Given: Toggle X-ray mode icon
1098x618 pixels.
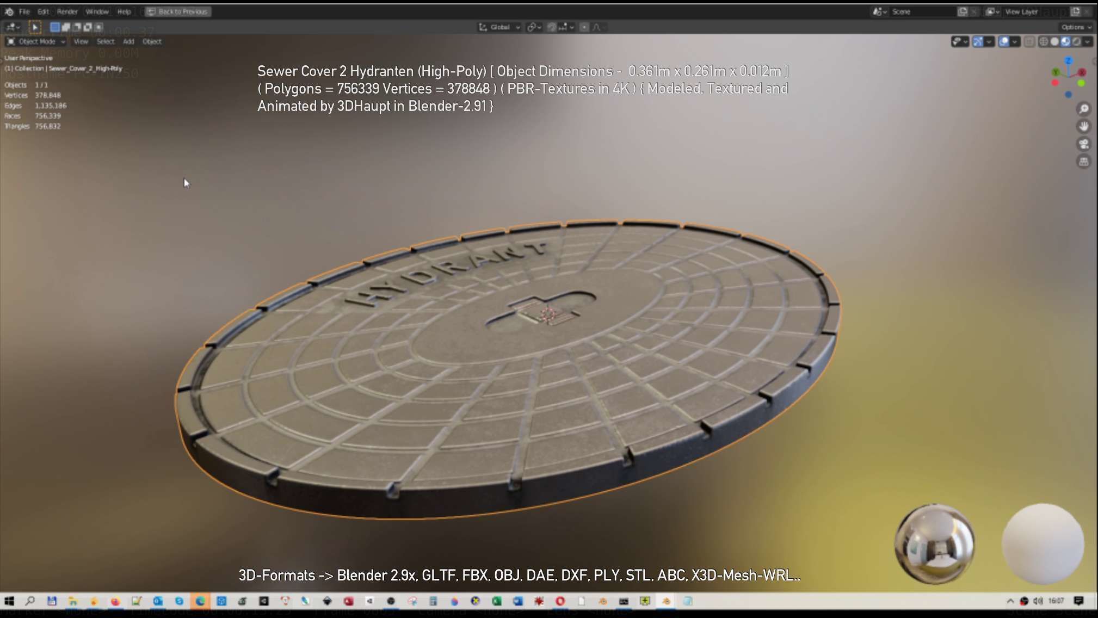Looking at the screenshot, I should coord(1029,41).
